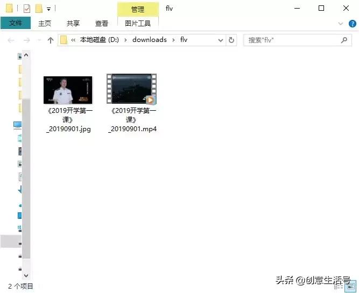Open the blue help question mark
The image size is (359, 293).
point(352,23)
